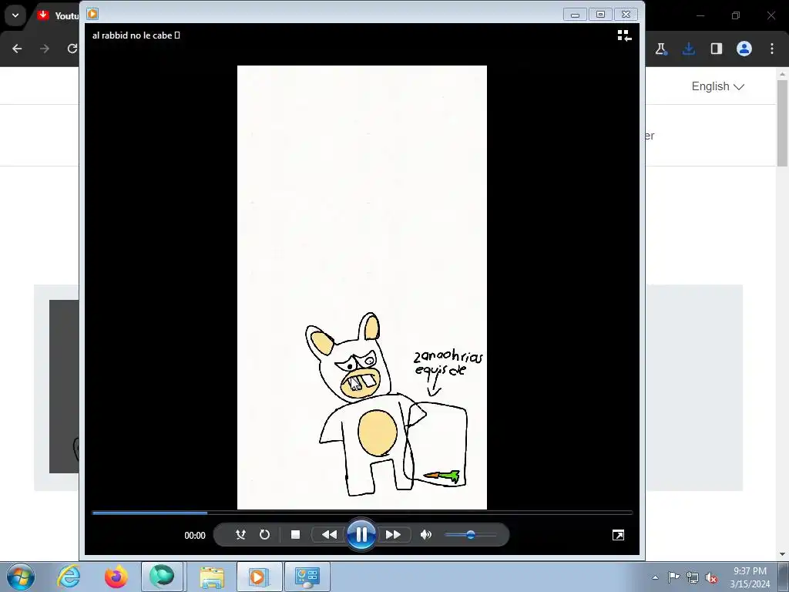This screenshot has width=789, height=592.
Task: Click the video seek bar
Action: (x=362, y=513)
